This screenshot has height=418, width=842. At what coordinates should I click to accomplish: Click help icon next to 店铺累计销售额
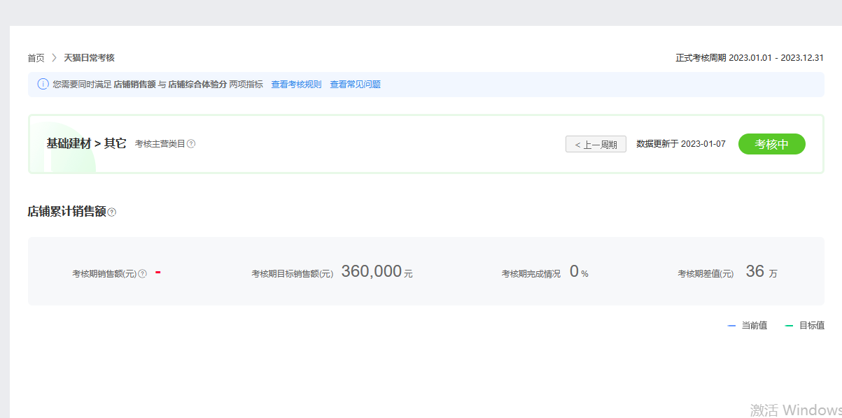112,212
